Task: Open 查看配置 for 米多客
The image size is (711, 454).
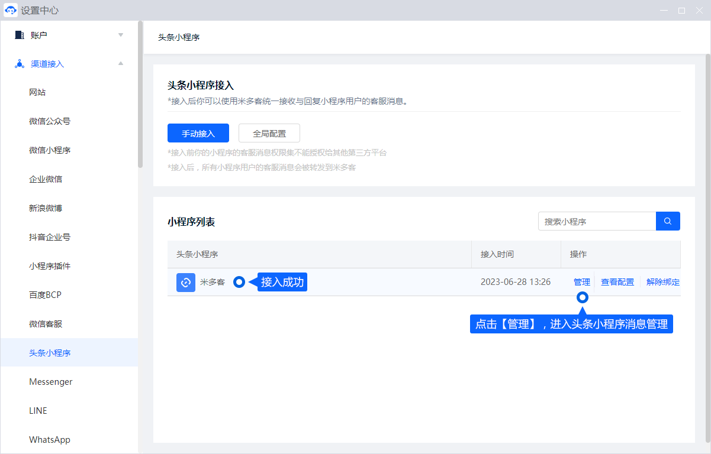Action: [x=617, y=282]
